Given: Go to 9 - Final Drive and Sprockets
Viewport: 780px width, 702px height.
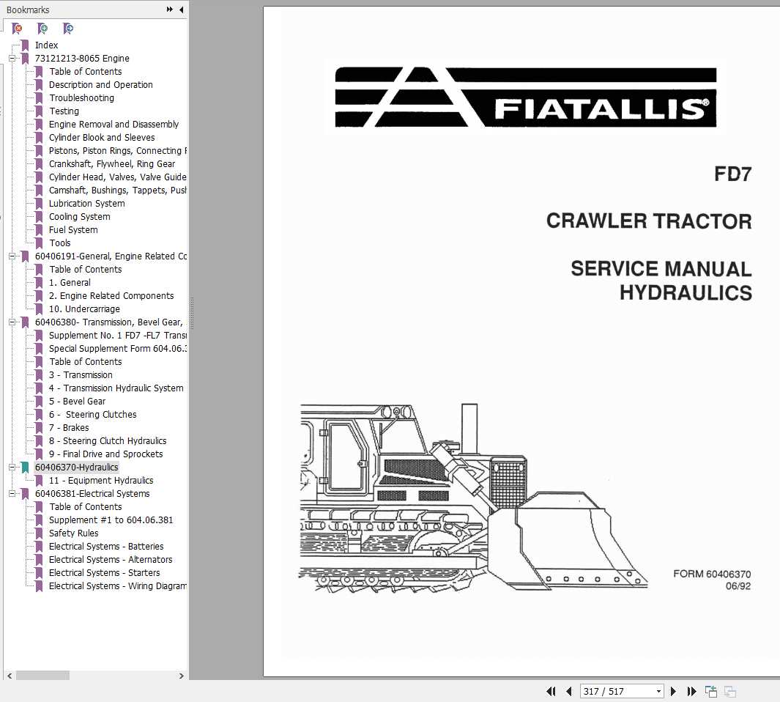Looking at the screenshot, I should 105,454.
